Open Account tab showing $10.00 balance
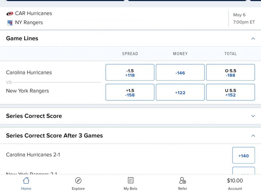 235,184
